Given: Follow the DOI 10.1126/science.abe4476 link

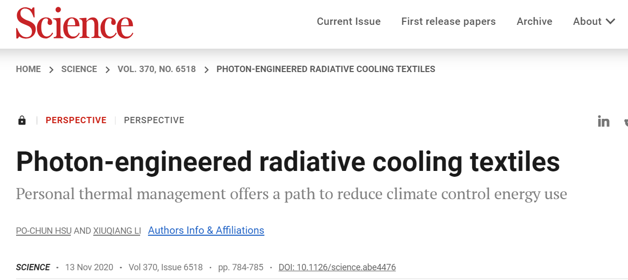Looking at the screenshot, I should point(337,267).
